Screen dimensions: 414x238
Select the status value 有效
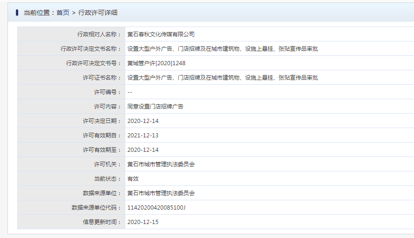pos(133,179)
